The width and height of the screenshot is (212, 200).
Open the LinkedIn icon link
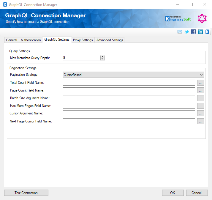[200, 32]
